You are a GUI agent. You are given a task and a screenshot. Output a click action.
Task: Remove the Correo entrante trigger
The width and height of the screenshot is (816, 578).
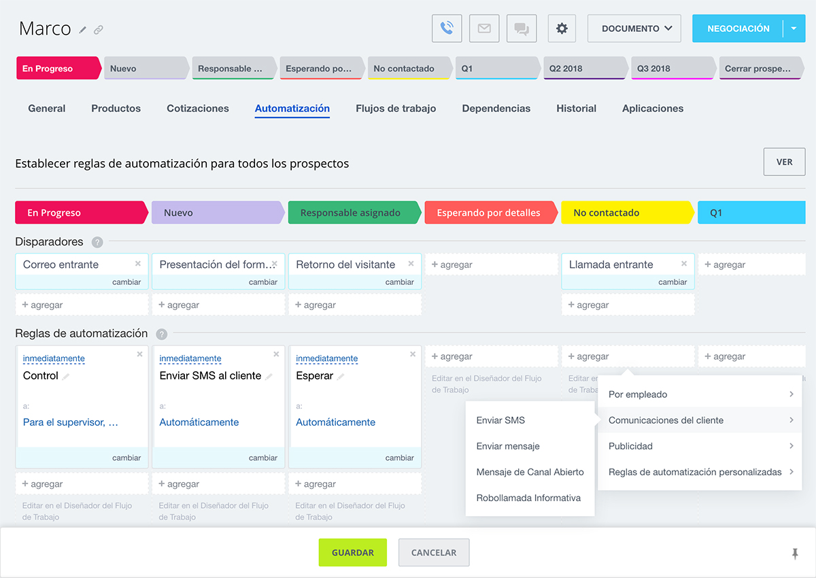point(138,264)
